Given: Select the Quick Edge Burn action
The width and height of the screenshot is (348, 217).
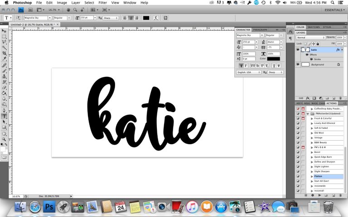Looking at the screenshot, I should click(x=324, y=157).
